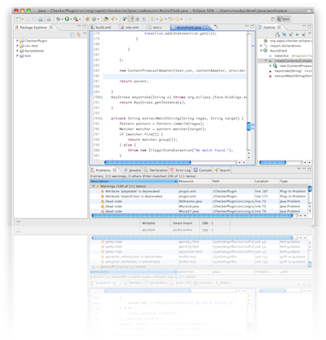The width and height of the screenshot is (326, 340).
Task: Open the New wizard dropdown arrow
Action: [22, 20]
